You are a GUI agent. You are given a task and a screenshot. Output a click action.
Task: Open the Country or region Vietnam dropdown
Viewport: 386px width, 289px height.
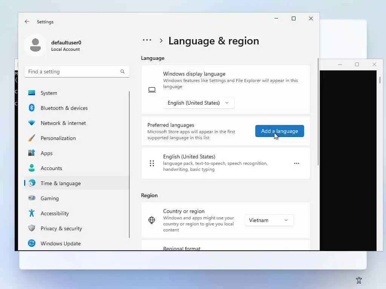(269, 220)
